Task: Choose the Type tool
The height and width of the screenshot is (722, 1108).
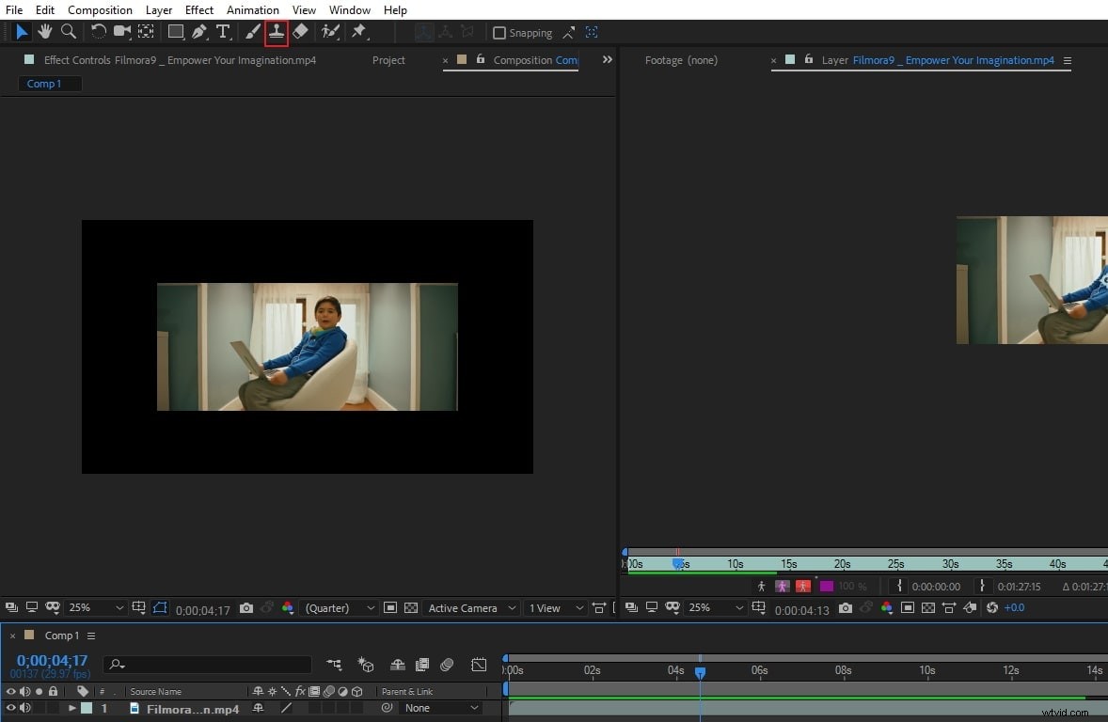Action: [x=223, y=32]
